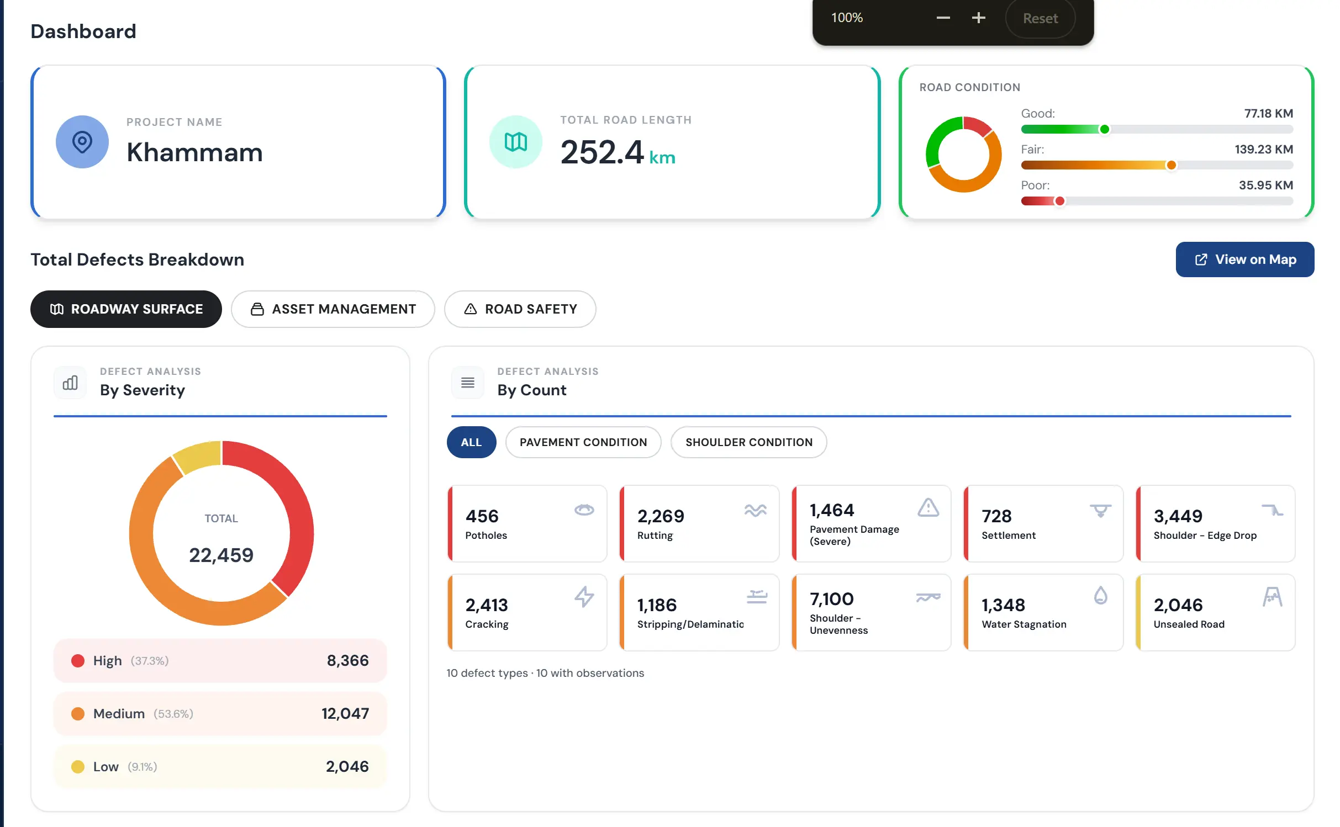1340x827 pixels.
Task: Click the Fair road condition slider handle
Action: pyautogui.click(x=1171, y=165)
